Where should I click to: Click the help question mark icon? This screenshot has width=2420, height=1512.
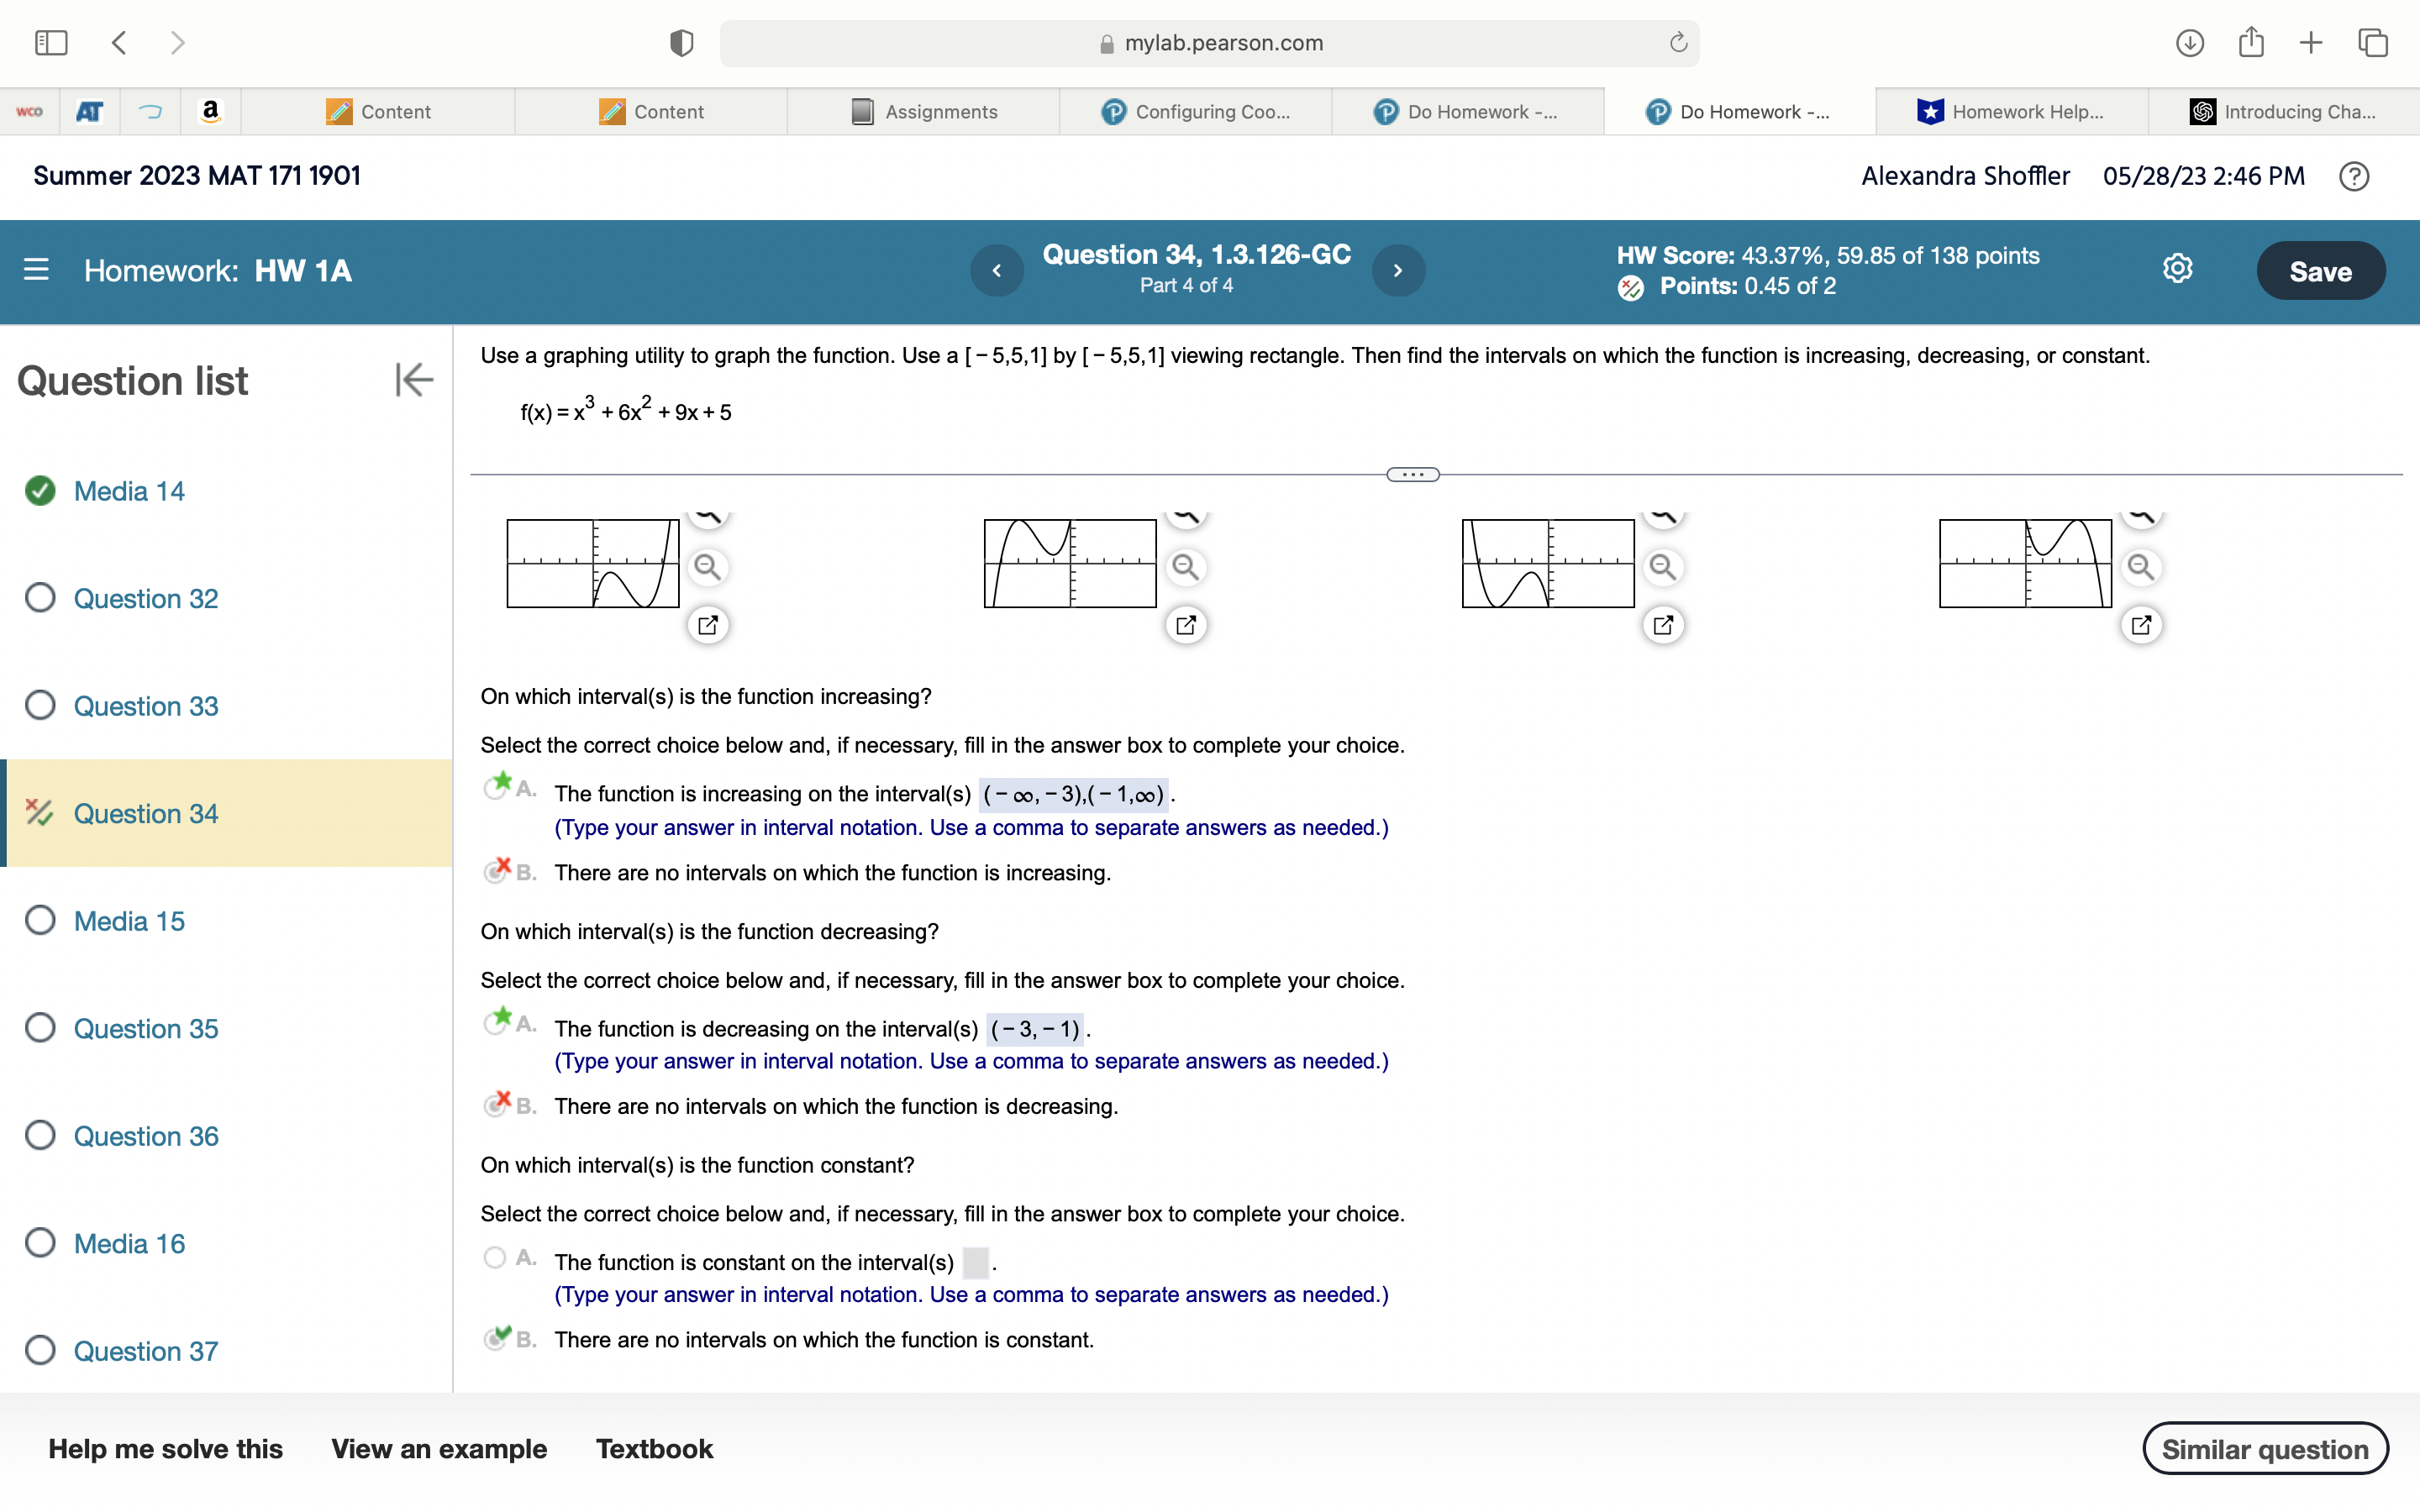point(2354,176)
